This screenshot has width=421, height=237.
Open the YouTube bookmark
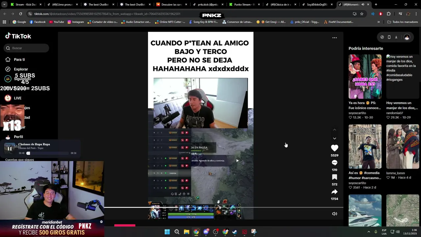point(57,22)
